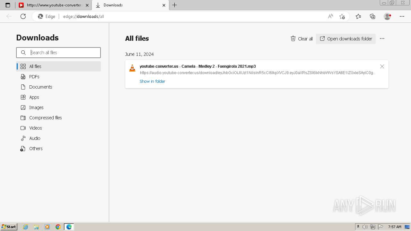411x231 pixels.
Task: Click Open downloads folder button
Action: tap(346, 39)
